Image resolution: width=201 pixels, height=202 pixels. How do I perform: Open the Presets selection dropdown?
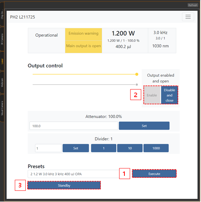[x=74, y=174]
